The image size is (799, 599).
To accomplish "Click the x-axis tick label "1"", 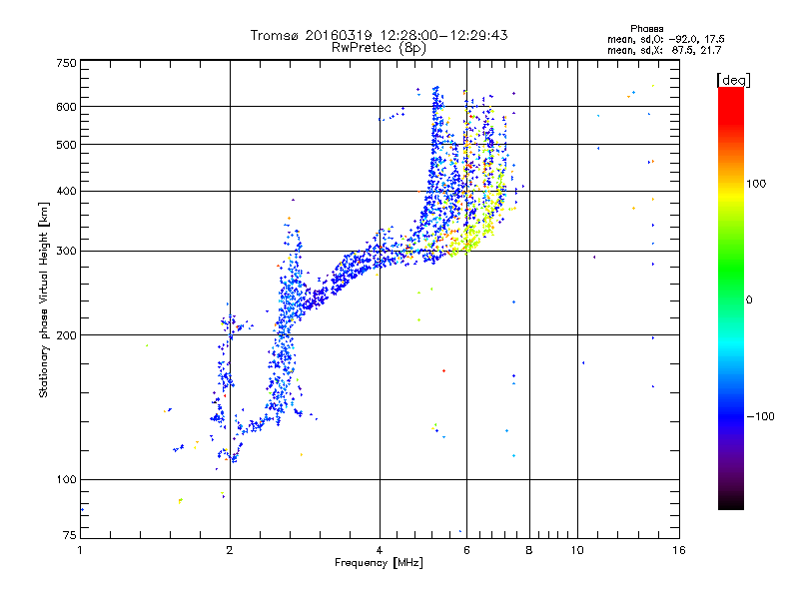I will [x=80, y=550].
